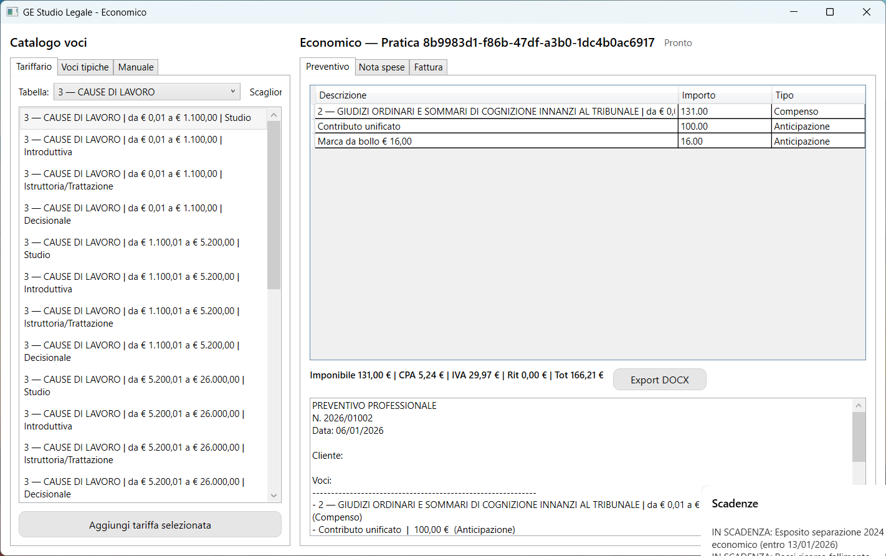886x556 pixels.
Task: Switch to the Voci tipiche tab
Action: pyautogui.click(x=85, y=67)
